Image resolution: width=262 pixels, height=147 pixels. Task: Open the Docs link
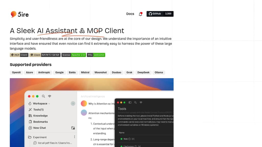(130, 14)
